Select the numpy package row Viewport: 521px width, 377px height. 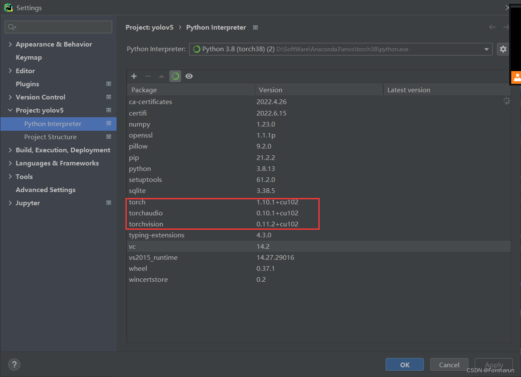click(319, 124)
